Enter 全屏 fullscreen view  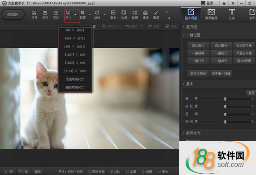click(x=131, y=172)
